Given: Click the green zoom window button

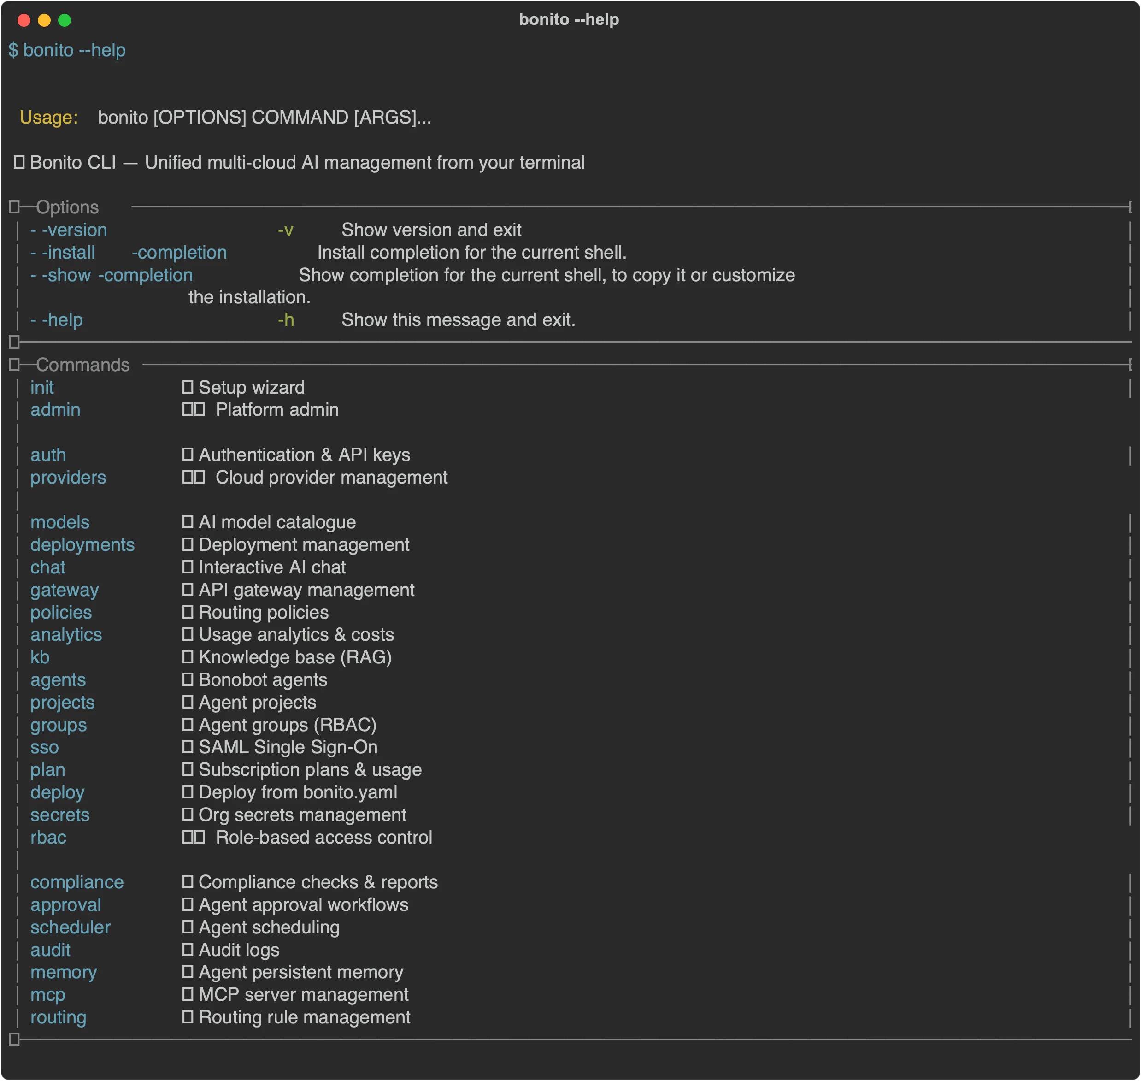Looking at the screenshot, I should pyautogui.click(x=65, y=20).
